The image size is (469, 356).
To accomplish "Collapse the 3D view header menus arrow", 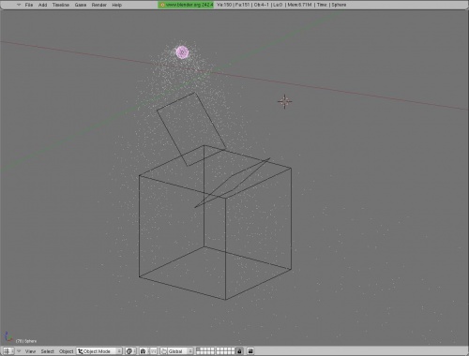I will pos(19,351).
